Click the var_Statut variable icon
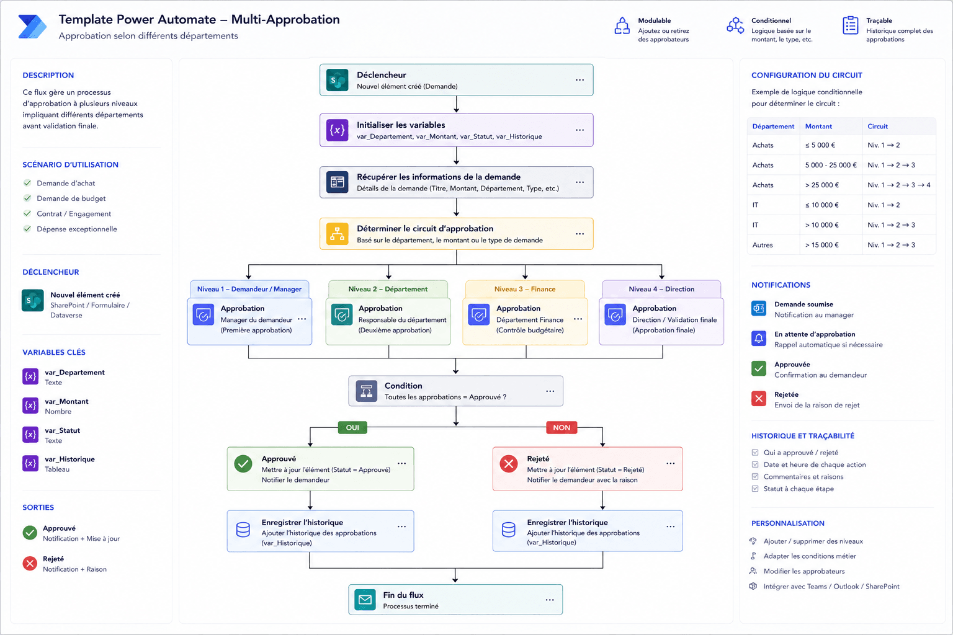Viewport: 953px width, 635px height. click(30, 434)
